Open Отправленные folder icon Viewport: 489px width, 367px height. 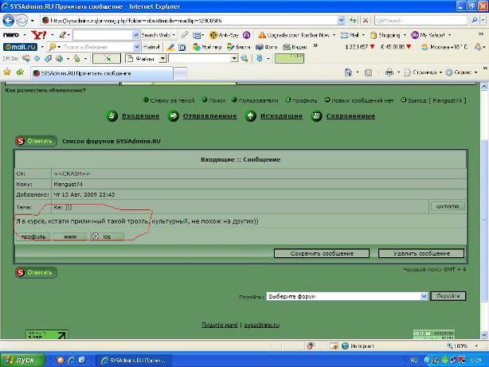(173, 116)
